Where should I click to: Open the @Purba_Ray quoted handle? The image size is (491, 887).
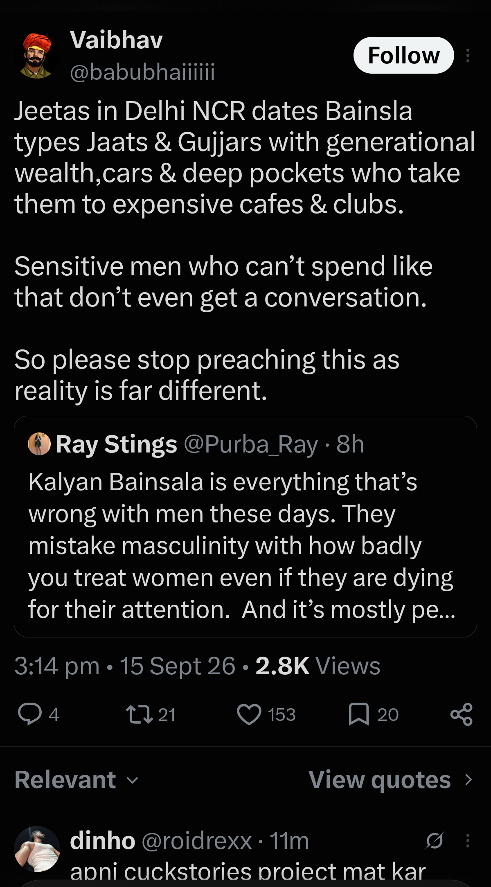click(251, 444)
